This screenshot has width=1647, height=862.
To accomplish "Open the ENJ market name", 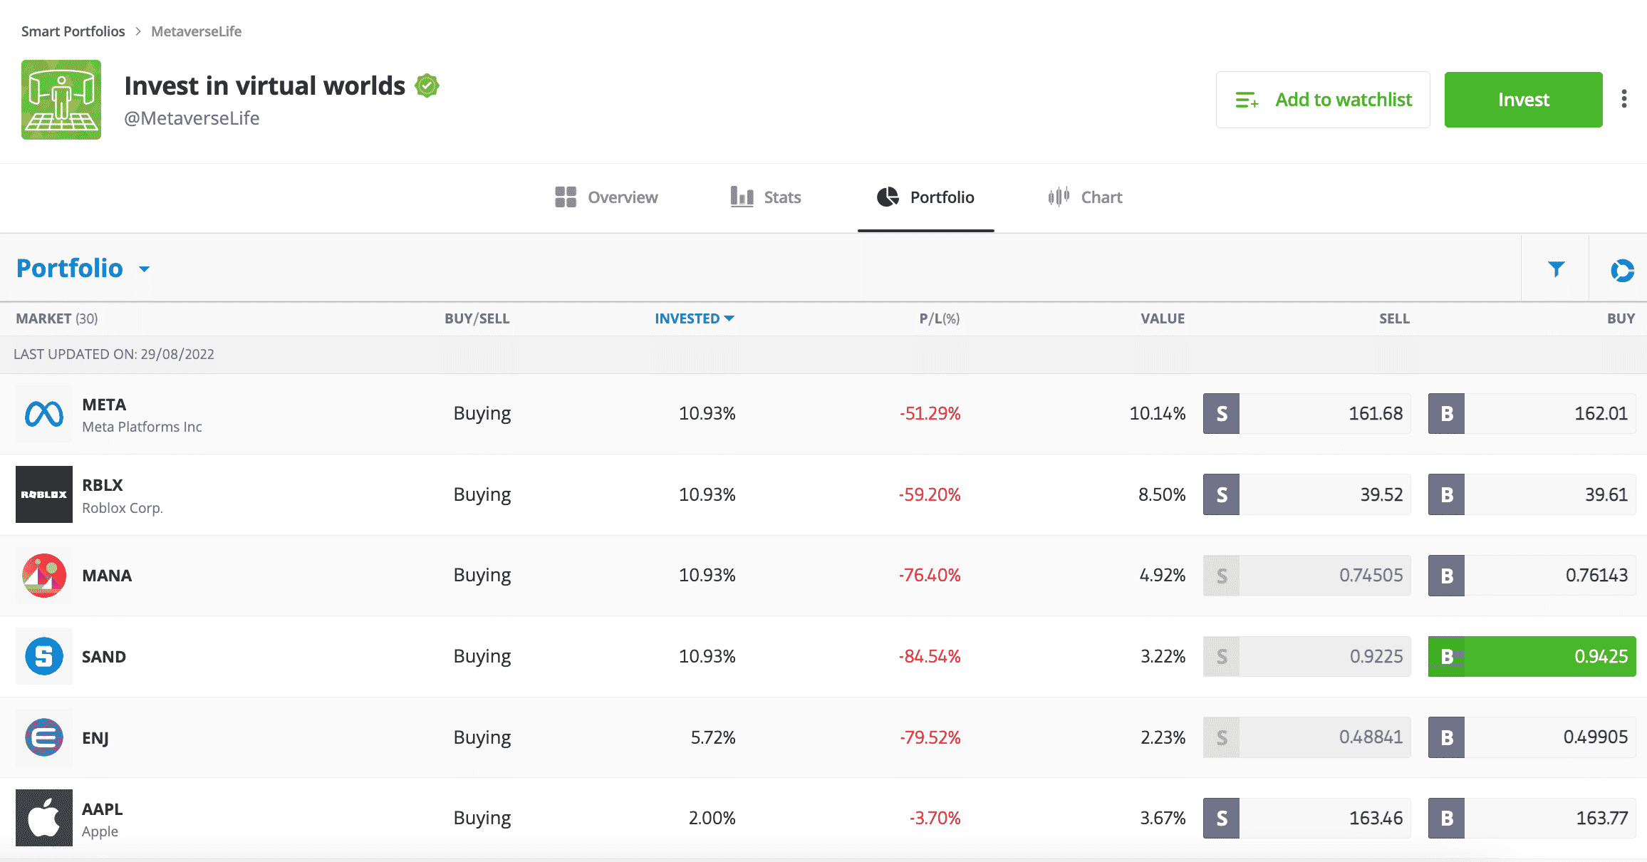I will [95, 738].
